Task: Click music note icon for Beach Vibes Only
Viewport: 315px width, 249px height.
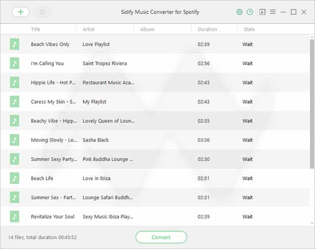Action: [x=14, y=44]
